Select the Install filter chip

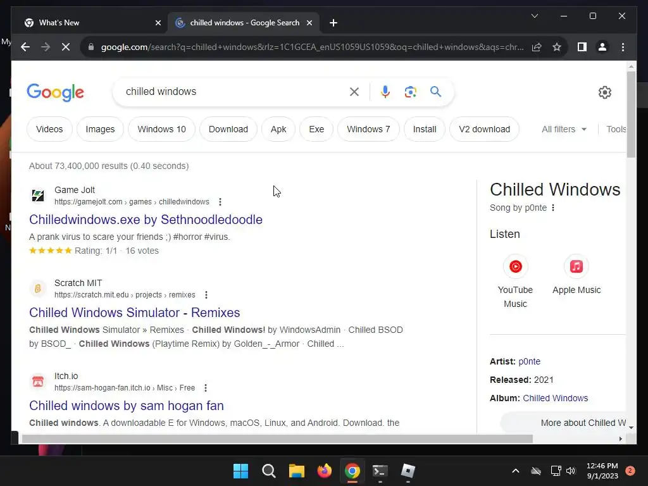point(425,129)
